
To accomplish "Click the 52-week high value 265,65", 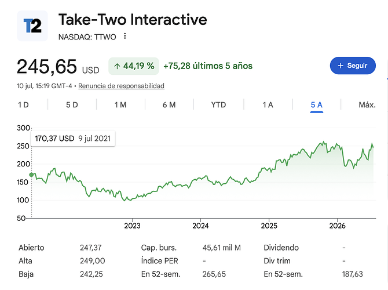I will coord(214,274).
